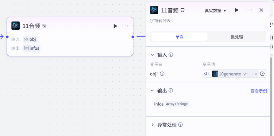274x136 pixels.
Task: Run the 11音频 node on canvas
Action: coord(115,26)
